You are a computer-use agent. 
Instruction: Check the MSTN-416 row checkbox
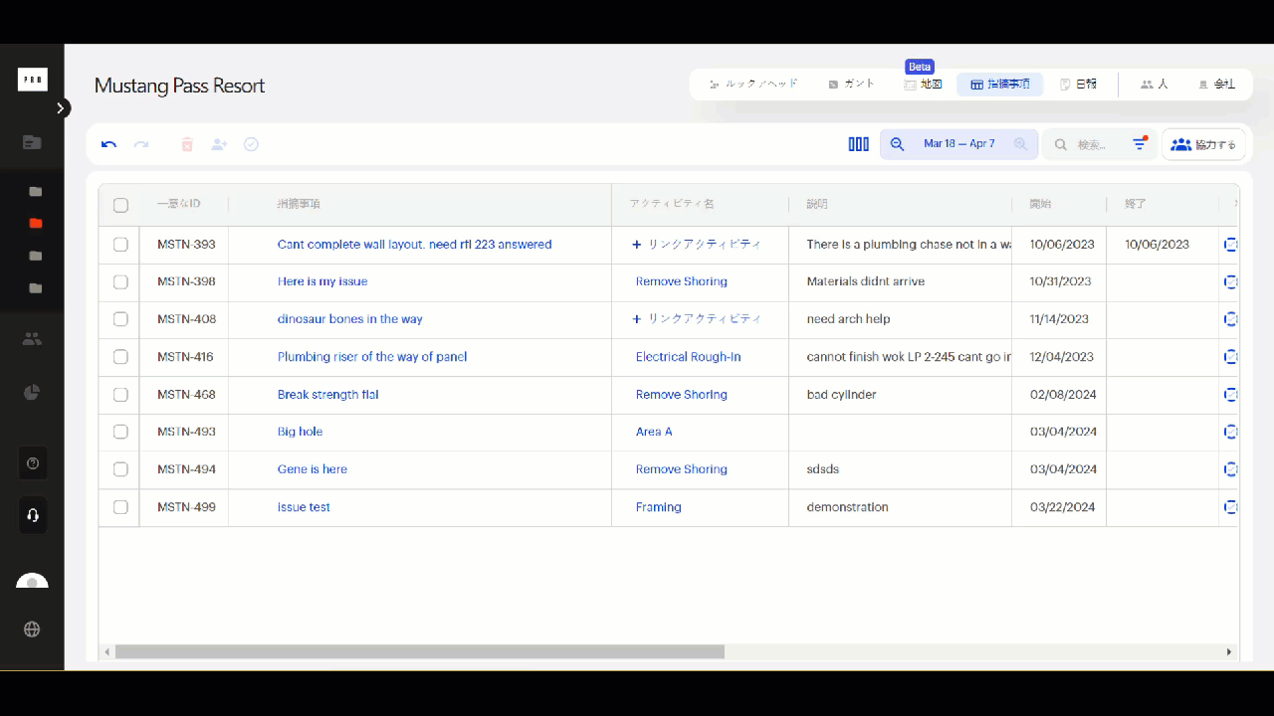pyautogui.click(x=120, y=357)
